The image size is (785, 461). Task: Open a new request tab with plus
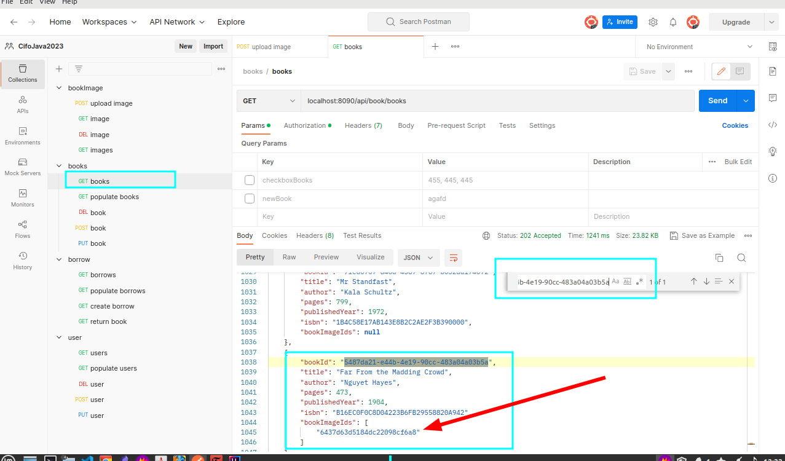click(x=435, y=46)
